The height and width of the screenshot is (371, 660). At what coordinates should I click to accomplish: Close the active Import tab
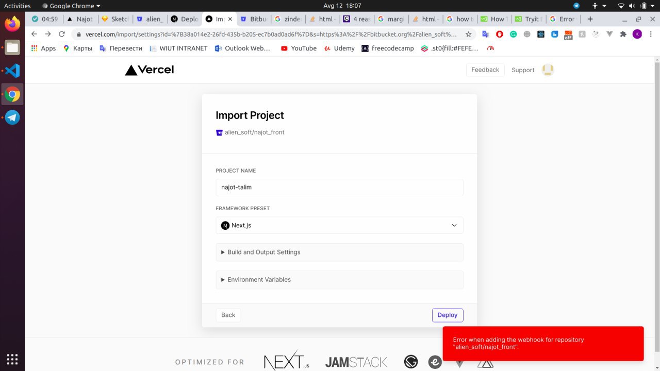230,19
